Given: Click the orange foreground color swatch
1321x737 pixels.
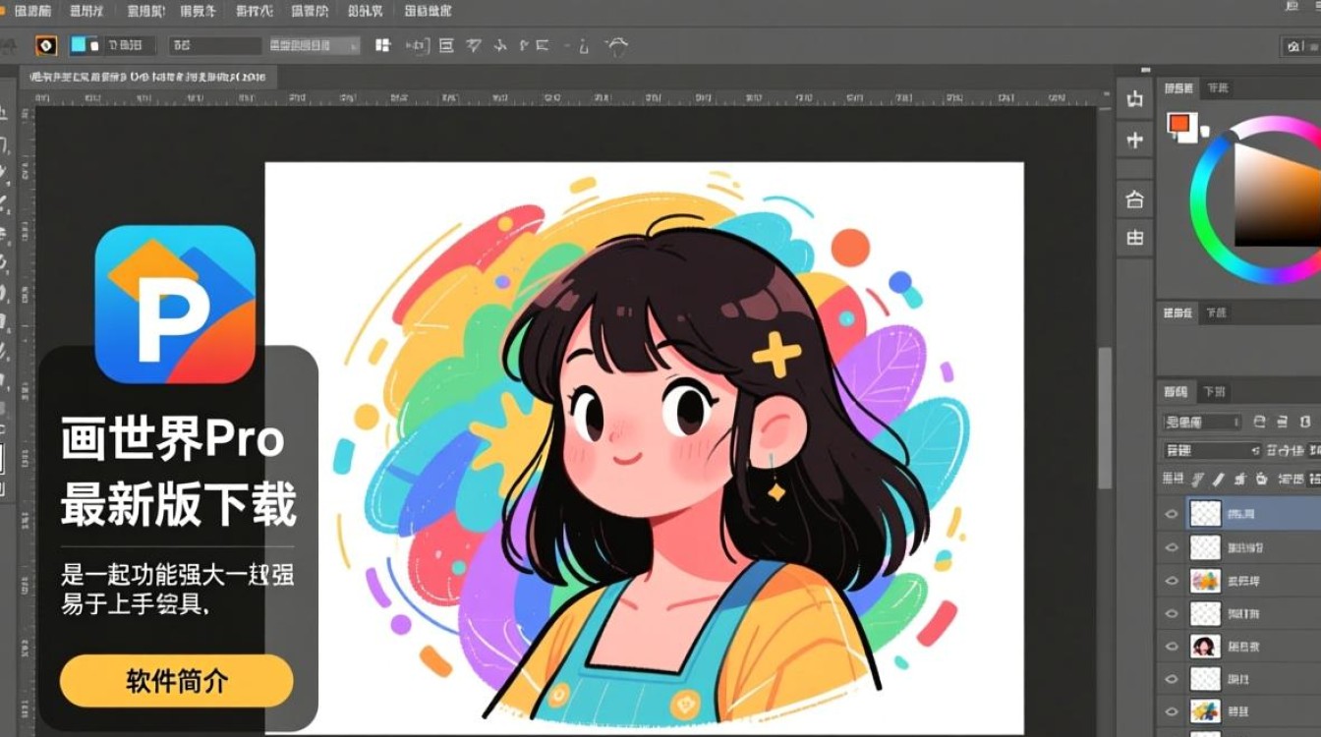Looking at the screenshot, I should click(1178, 124).
